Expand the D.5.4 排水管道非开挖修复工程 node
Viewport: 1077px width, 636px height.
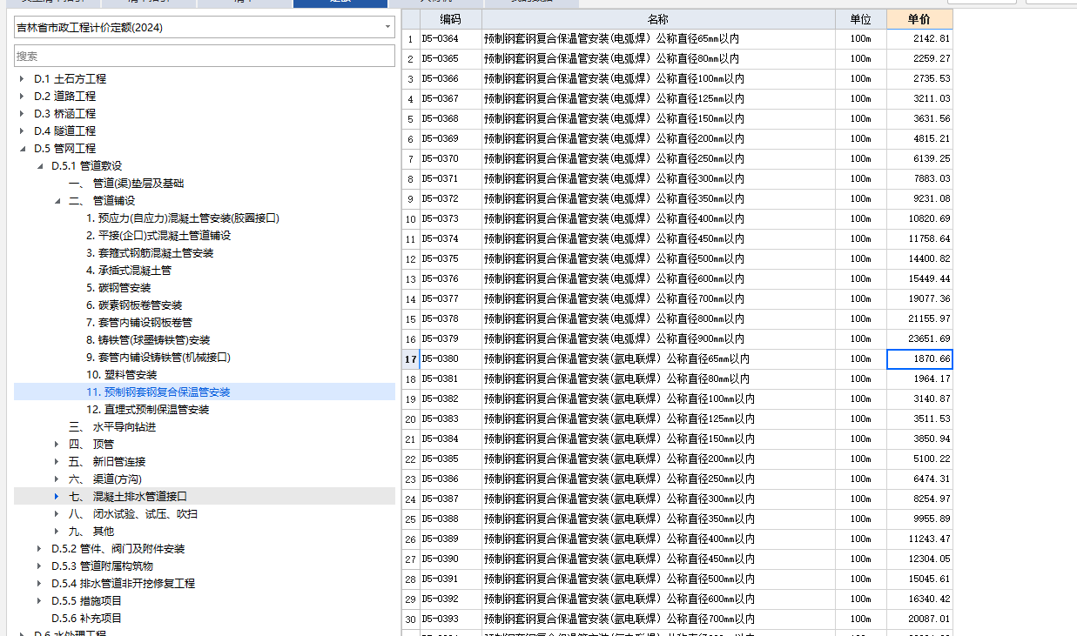(39, 584)
